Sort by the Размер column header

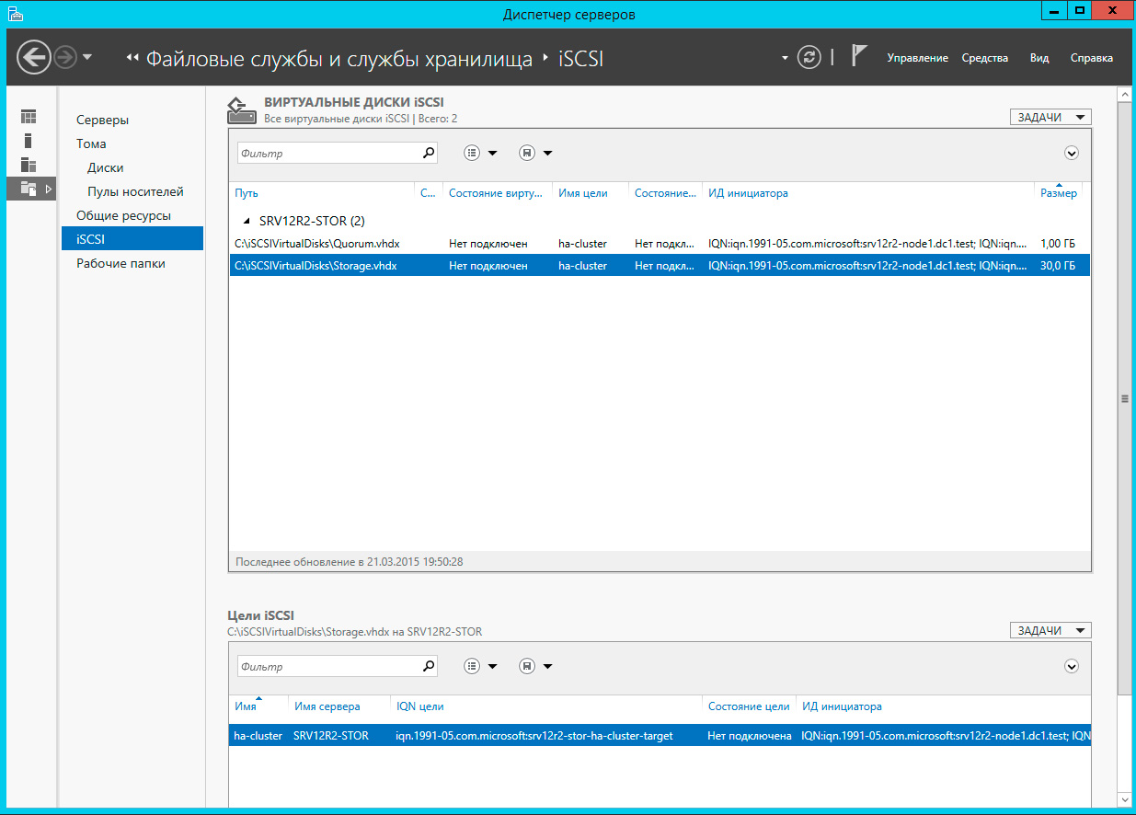[1058, 193]
